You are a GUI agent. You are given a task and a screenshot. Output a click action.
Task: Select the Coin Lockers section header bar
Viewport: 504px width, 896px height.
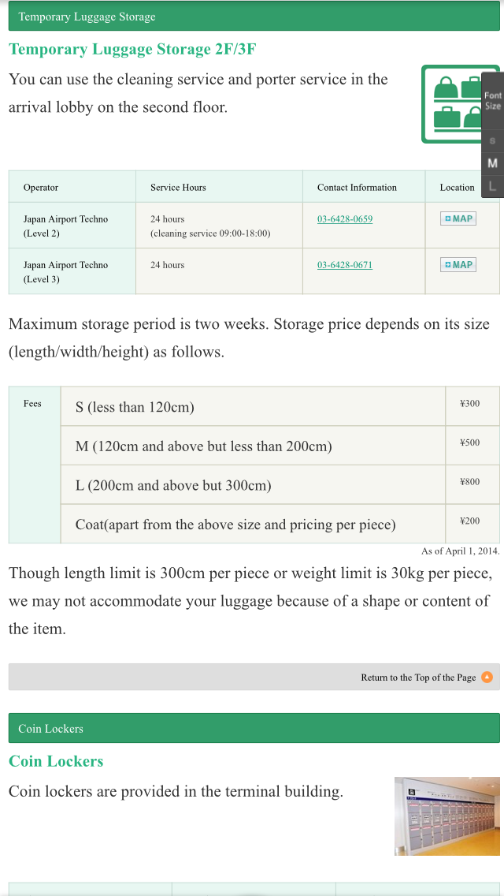[254, 728]
